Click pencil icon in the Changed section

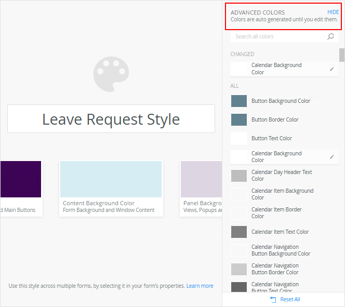tap(332, 69)
